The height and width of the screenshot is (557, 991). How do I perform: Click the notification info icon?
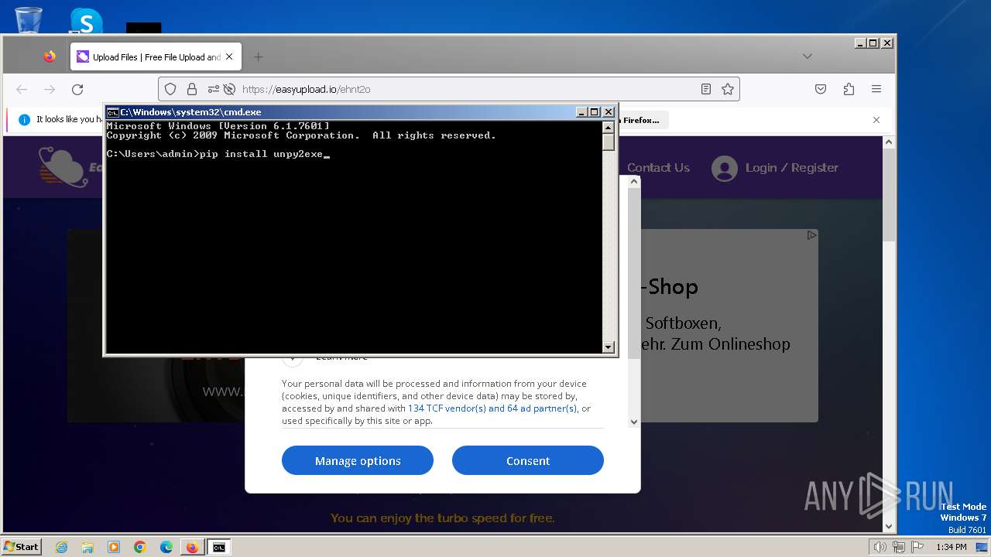pos(24,120)
